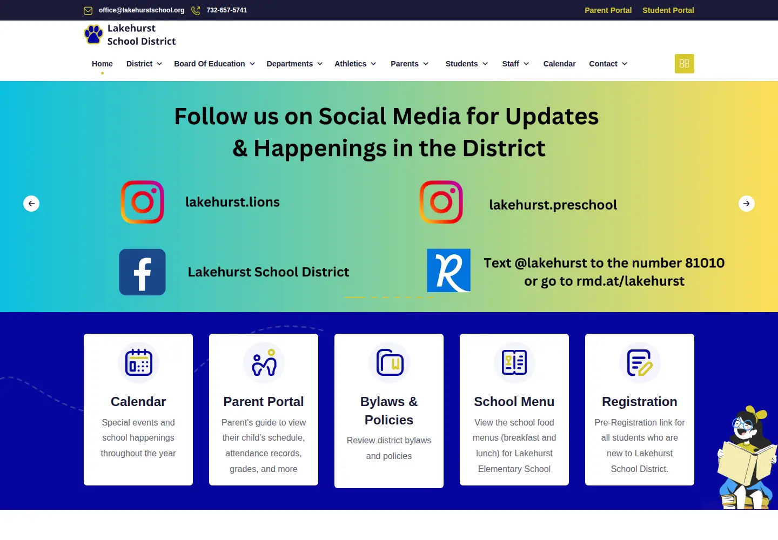Go to the previous slide with left arrow
The image size is (778, 540).
[31, 204]
